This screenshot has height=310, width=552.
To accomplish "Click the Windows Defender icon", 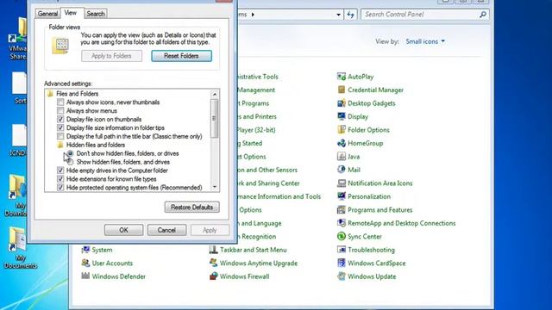I will 85,276.
